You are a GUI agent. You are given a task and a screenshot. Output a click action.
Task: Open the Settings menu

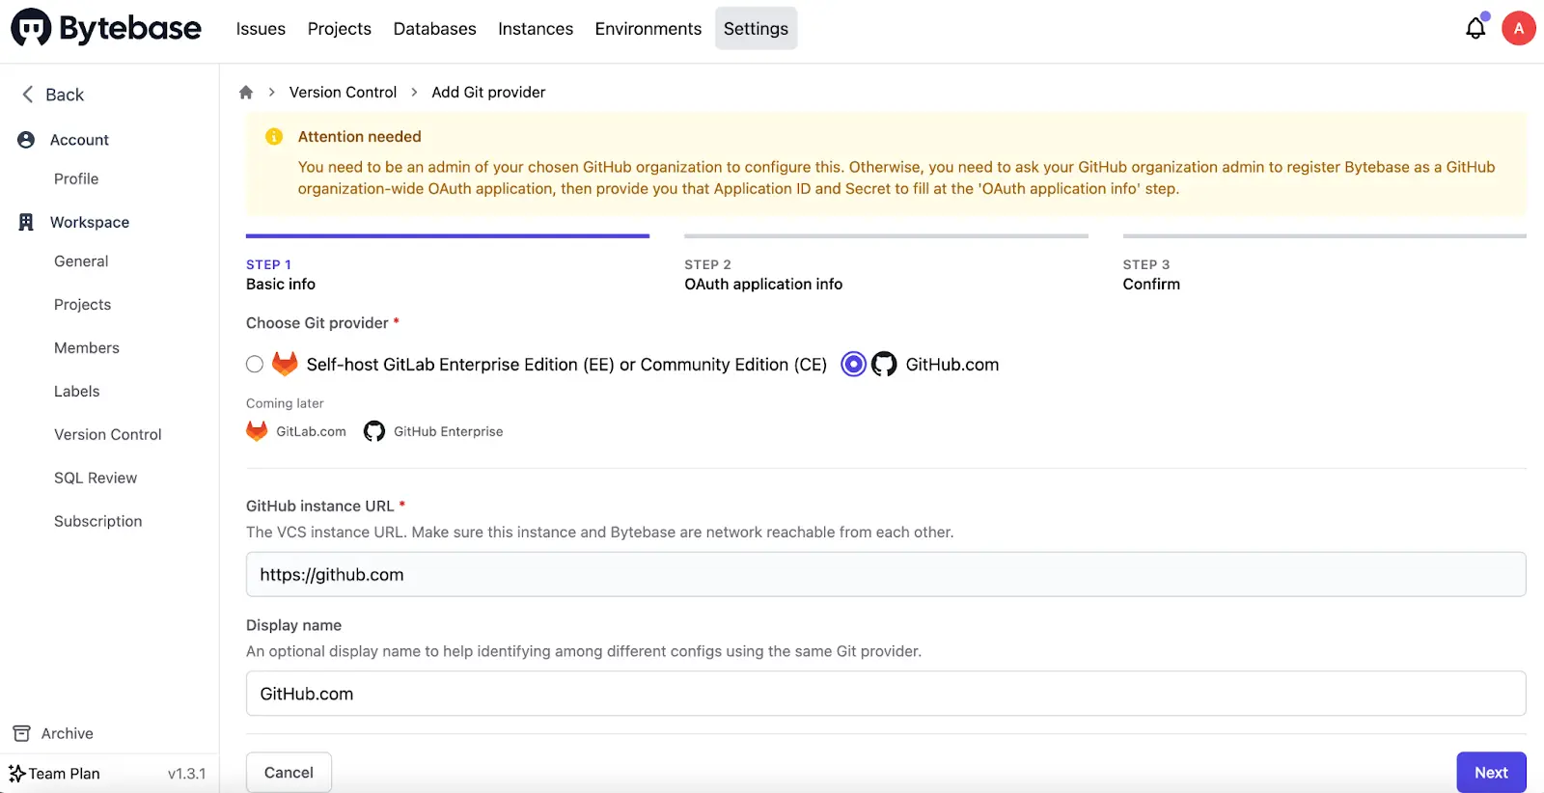click(757, 29)
